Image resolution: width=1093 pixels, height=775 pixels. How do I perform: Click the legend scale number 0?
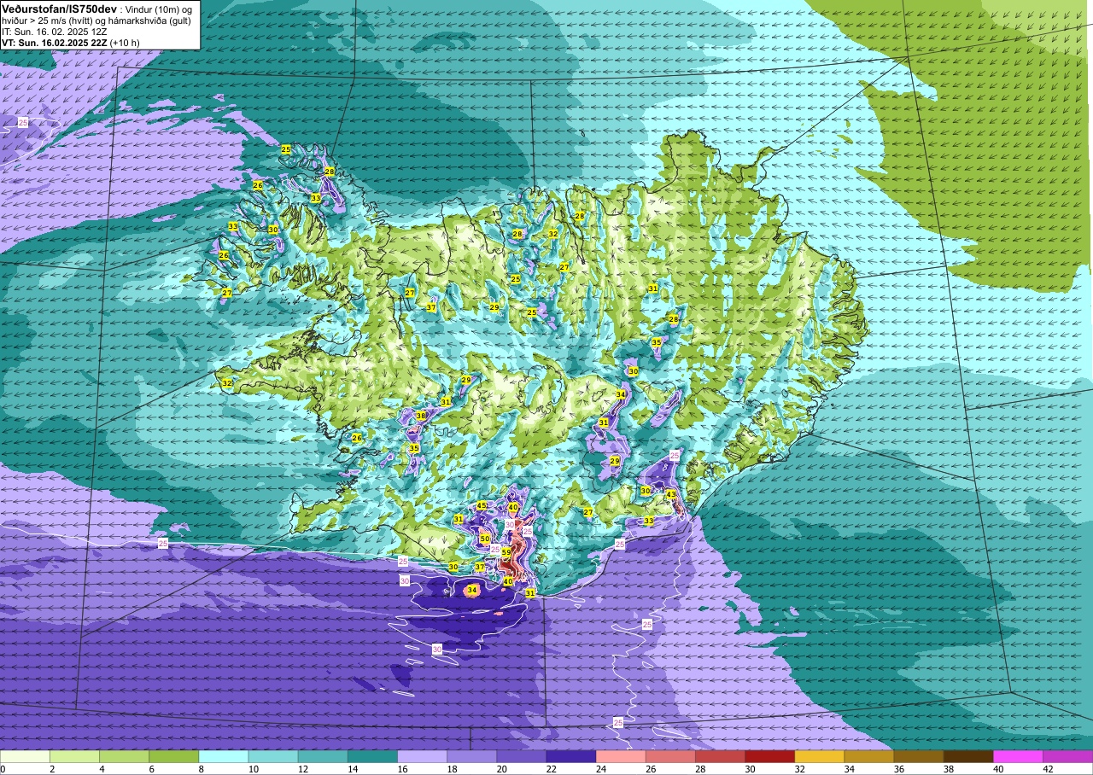pos(3,769)
